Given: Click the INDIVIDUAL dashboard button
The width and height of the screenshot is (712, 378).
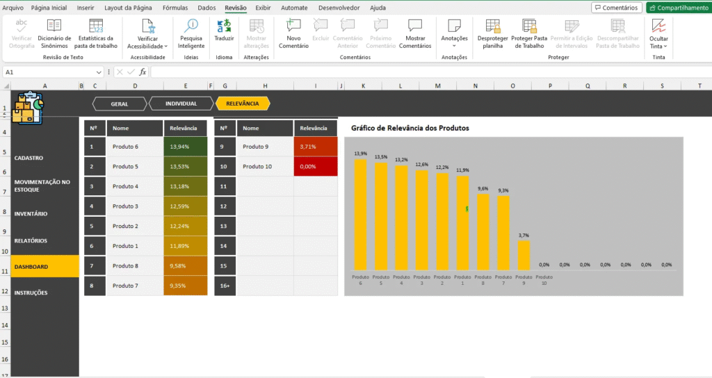Looking at the screenshot, I should pos(181,104).
